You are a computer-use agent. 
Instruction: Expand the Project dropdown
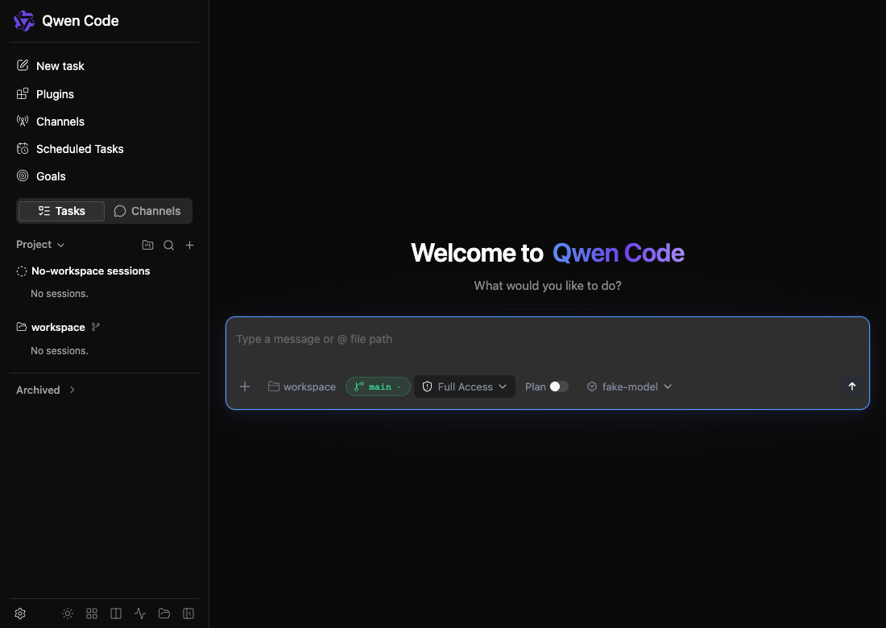pyautogui.click(x=40, y=245)
